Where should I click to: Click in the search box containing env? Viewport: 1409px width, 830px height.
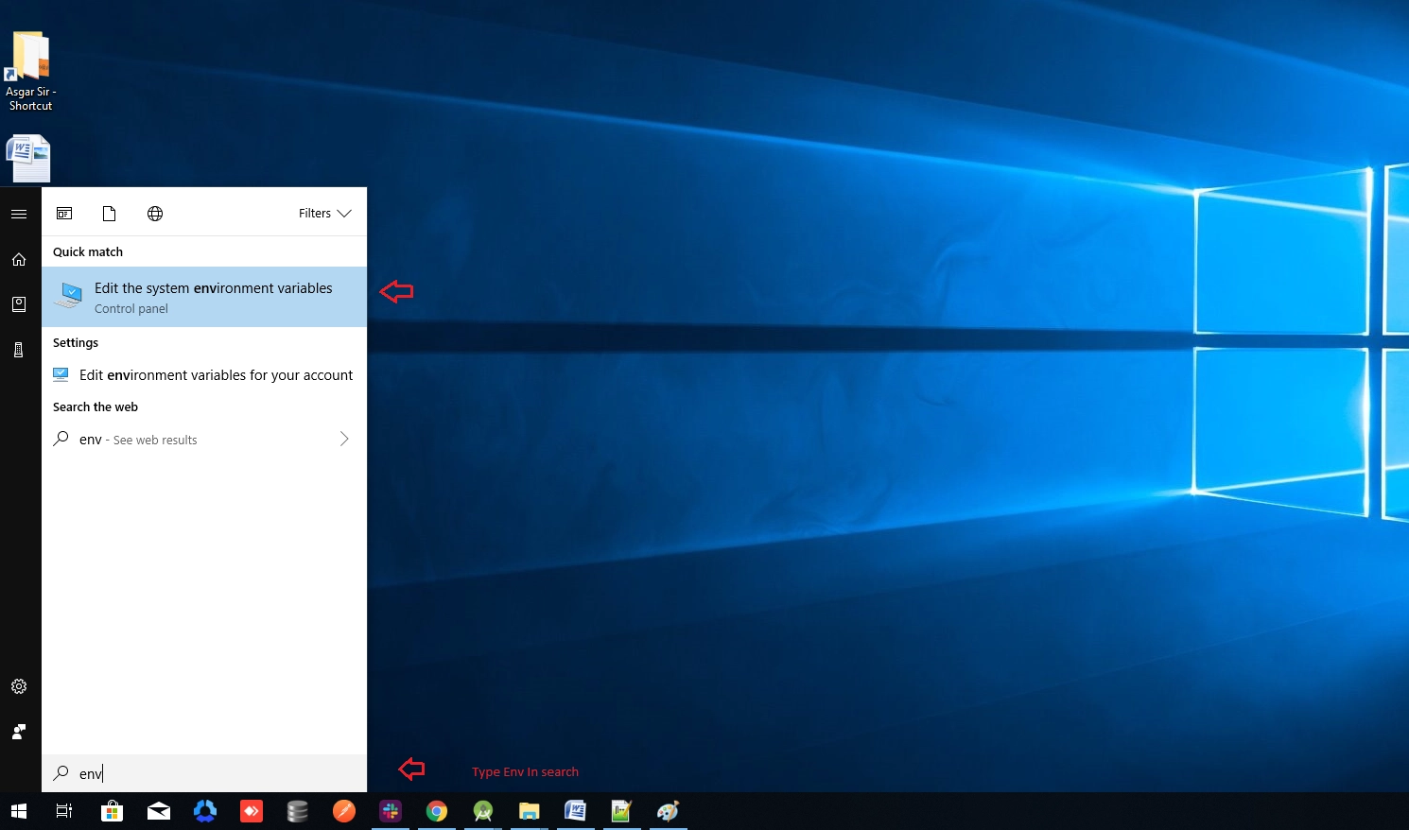pos(217,773)
